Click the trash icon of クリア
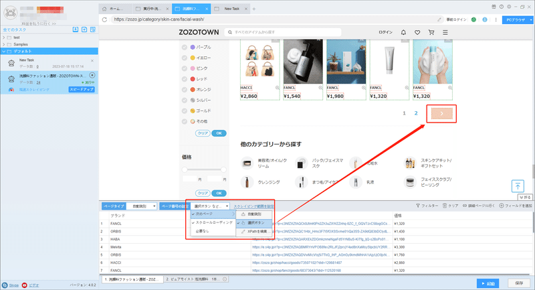 click(x=445, y=206)
